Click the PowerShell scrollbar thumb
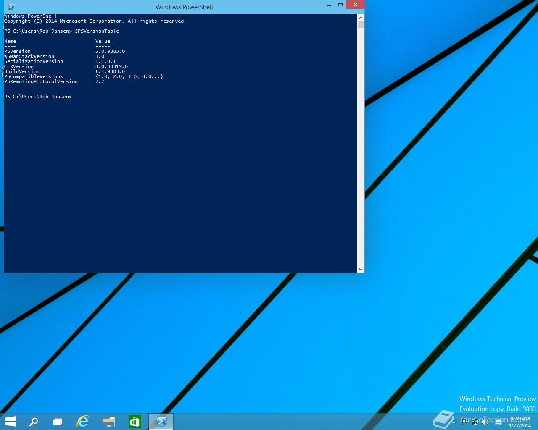538x430 pixels. [x=361, y=25]
